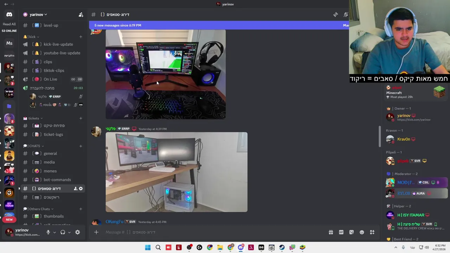Viewport: 450px width, 253px height.
Task: Open the memes channel
Action: tap(53, 171)
